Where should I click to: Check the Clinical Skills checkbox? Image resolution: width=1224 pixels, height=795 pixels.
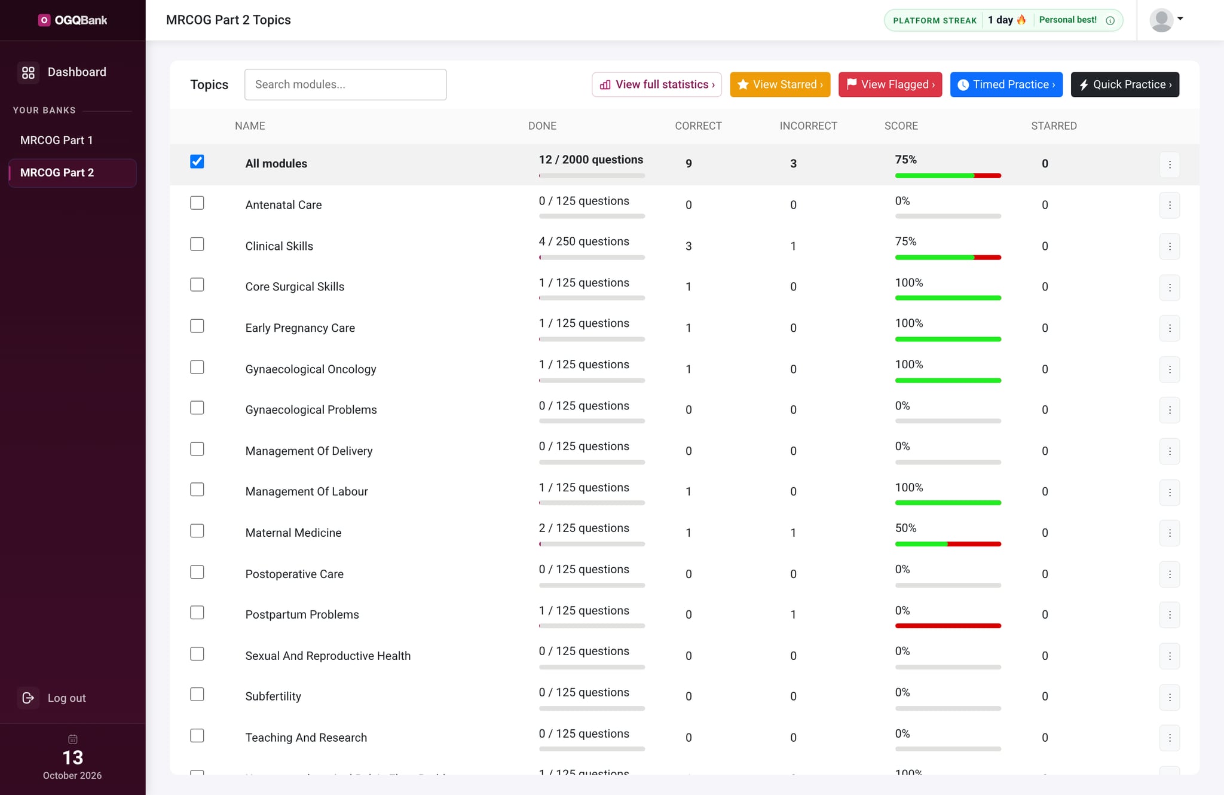coord(197,244)
